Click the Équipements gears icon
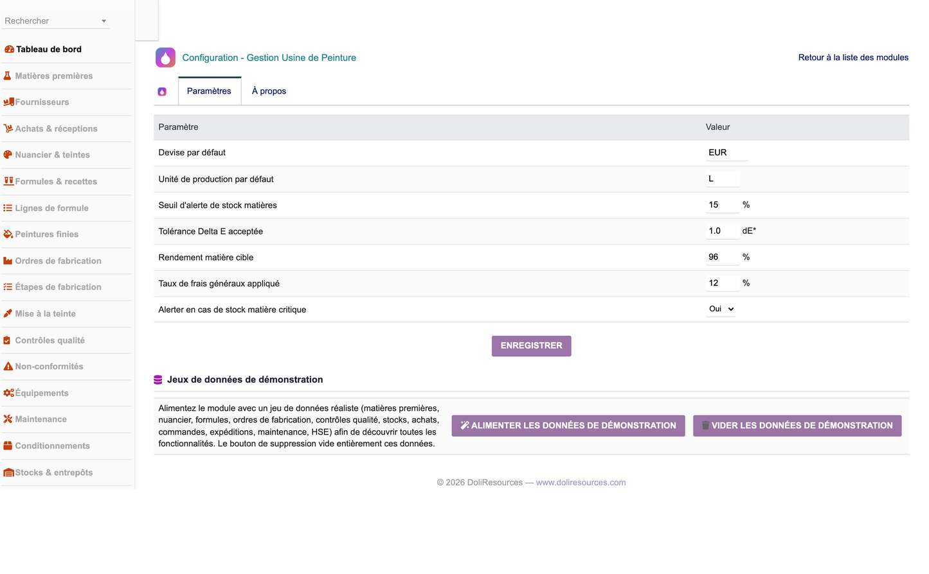The image size is (929, 574). coord(9,393)
